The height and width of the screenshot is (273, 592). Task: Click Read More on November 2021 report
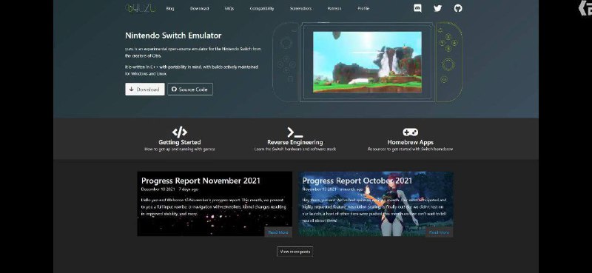tap(278, 232)
